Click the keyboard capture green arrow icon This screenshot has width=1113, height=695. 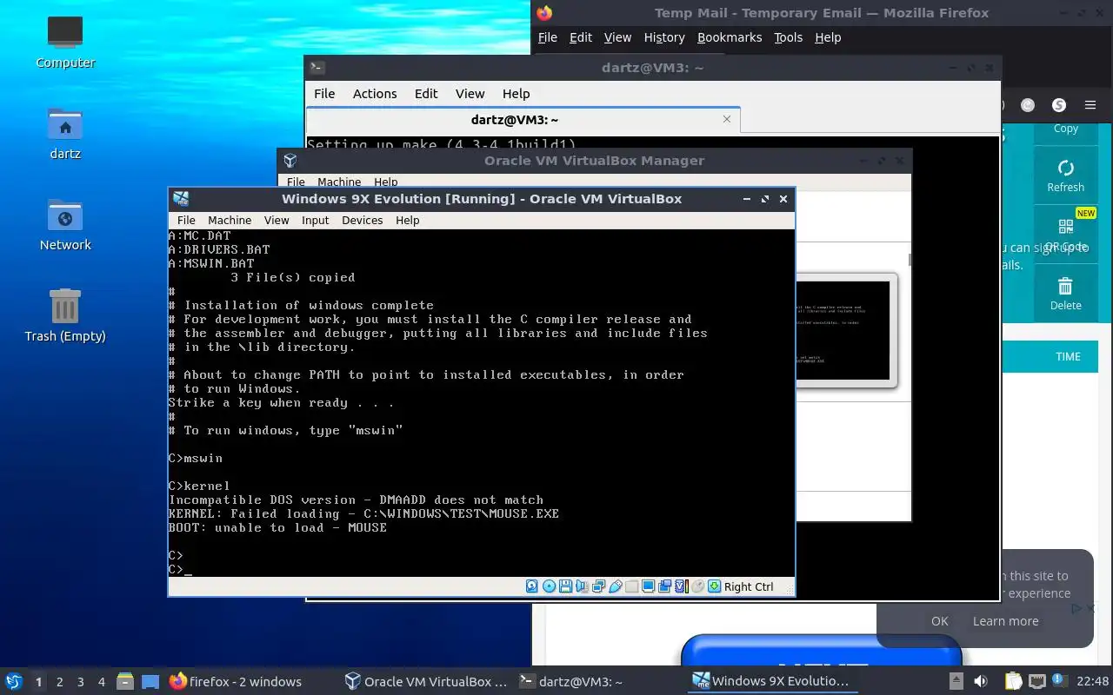point(714,586)
